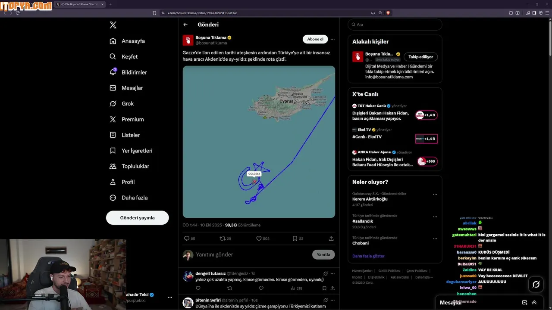Click Grok icon on dengeli tutarsız reply
Screen dimensions: 552x310
(x=326, y=273)
